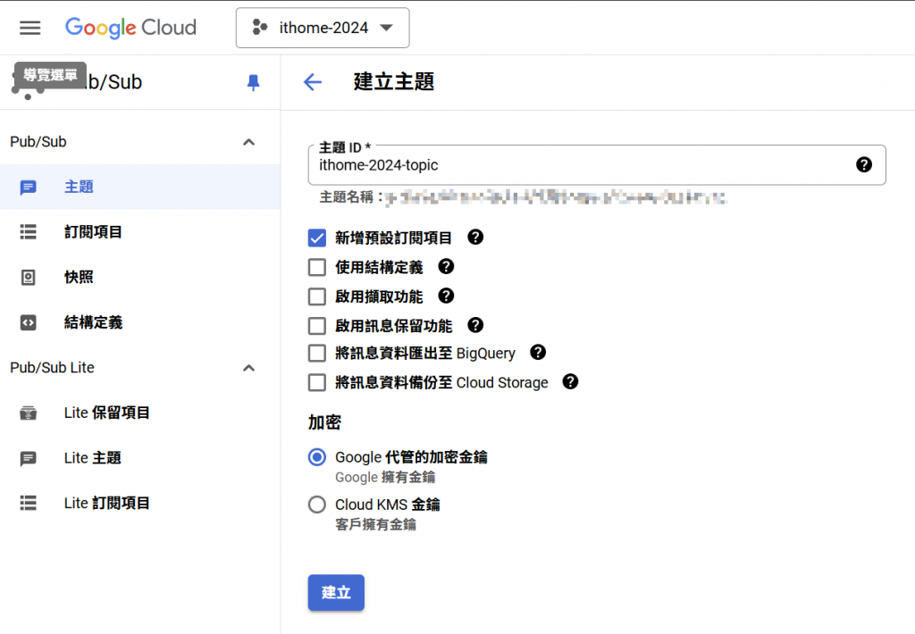This screenshot has width=915, height=634.
Task: Click the 主題 message icon in sidebar
Action: pos(28,188)
